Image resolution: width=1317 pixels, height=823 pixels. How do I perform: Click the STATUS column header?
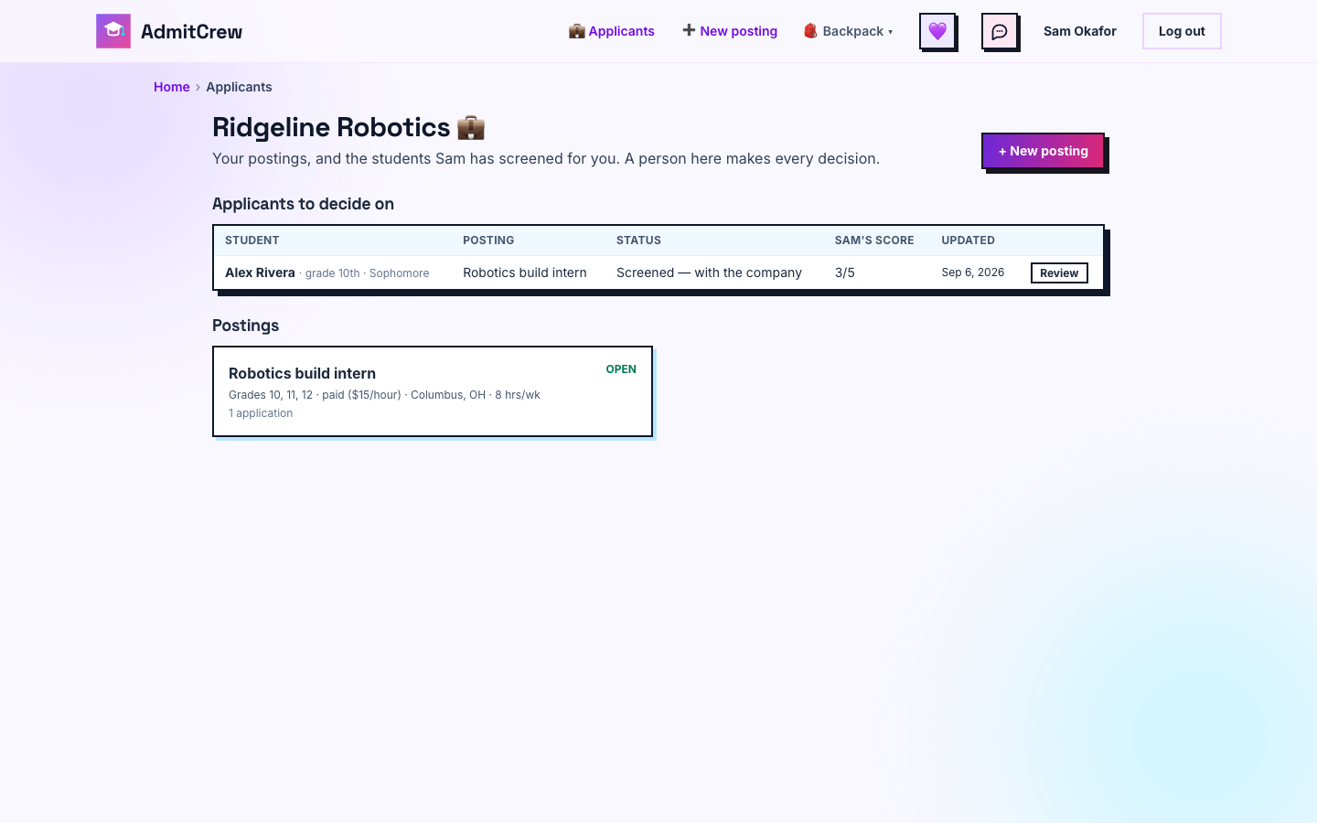pyautogui.click(x=638, y=240)
